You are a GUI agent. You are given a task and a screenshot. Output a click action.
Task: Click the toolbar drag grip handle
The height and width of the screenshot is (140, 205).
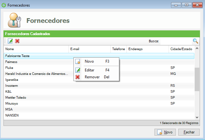(x=5, y=41)
